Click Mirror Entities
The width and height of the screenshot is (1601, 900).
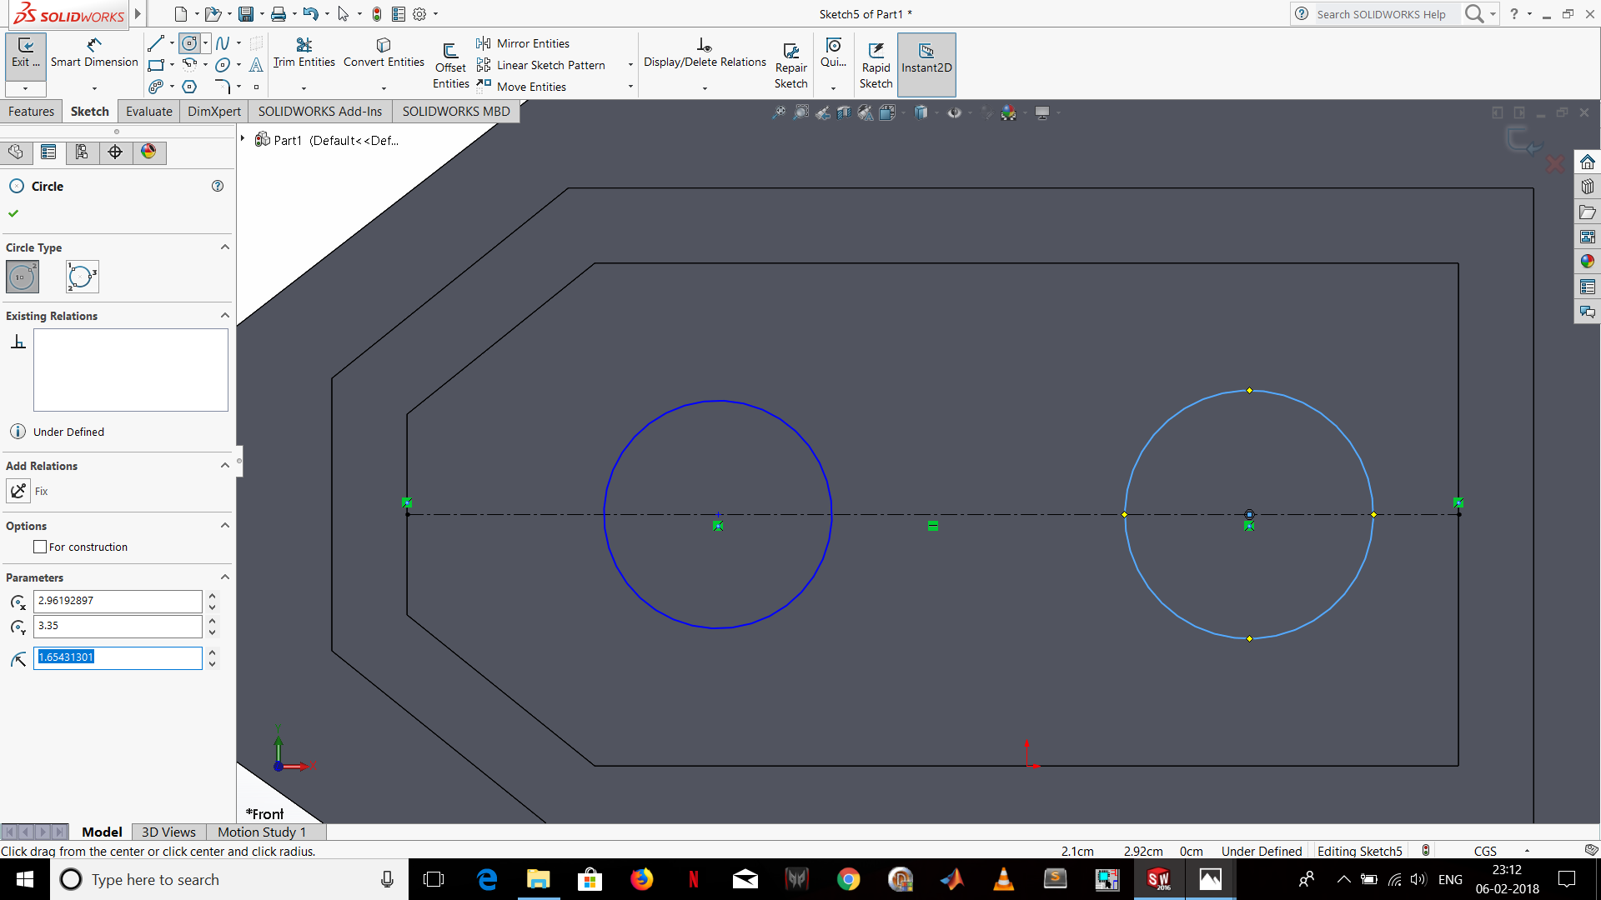(x=523, y=43)
